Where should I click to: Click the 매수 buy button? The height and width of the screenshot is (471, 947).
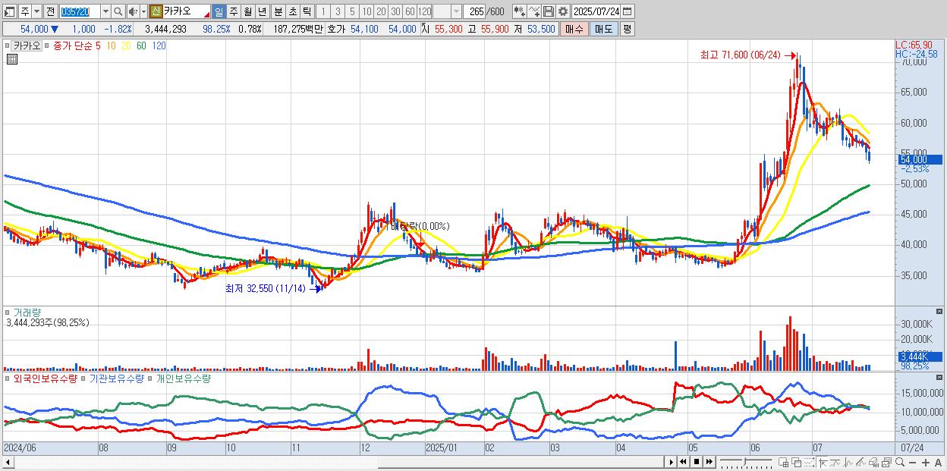(x=574, y=29)
